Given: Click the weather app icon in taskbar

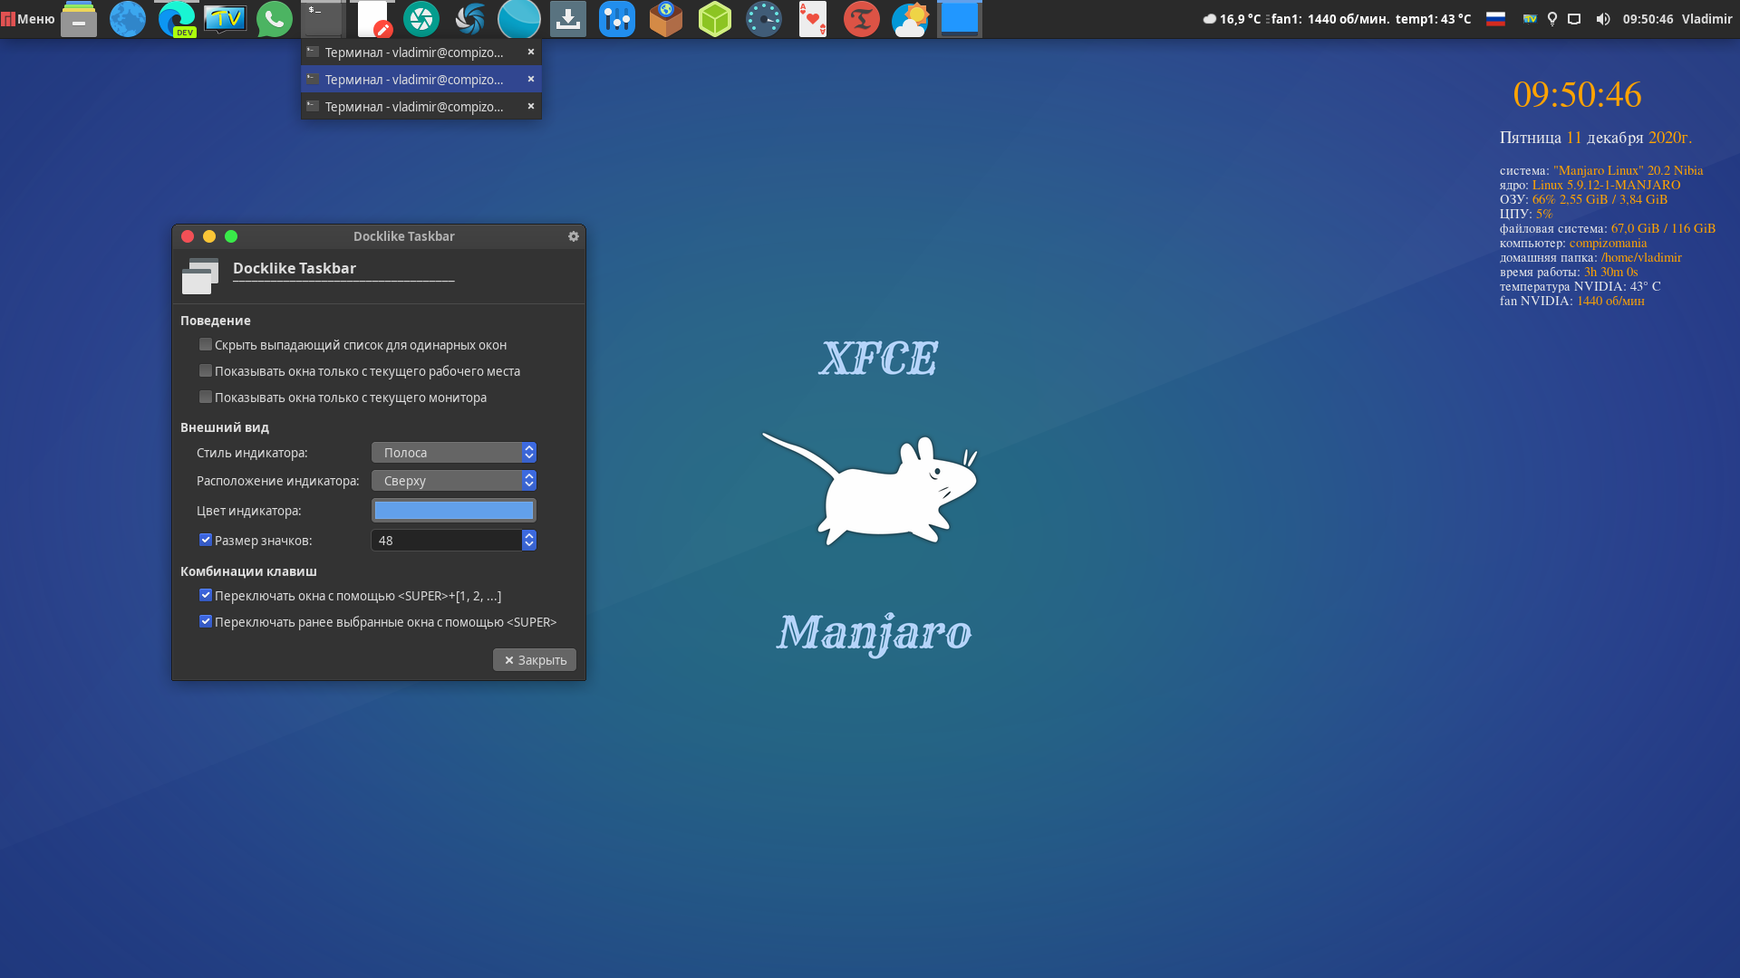Looking at the screenshot, I should pyautogui.click(x=910, y=19).
